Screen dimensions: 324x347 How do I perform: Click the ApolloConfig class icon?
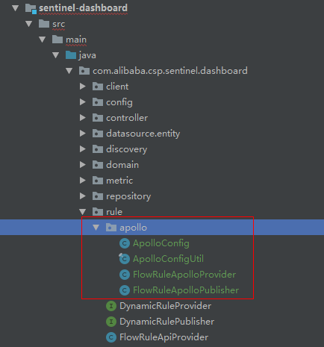(125, 243)
